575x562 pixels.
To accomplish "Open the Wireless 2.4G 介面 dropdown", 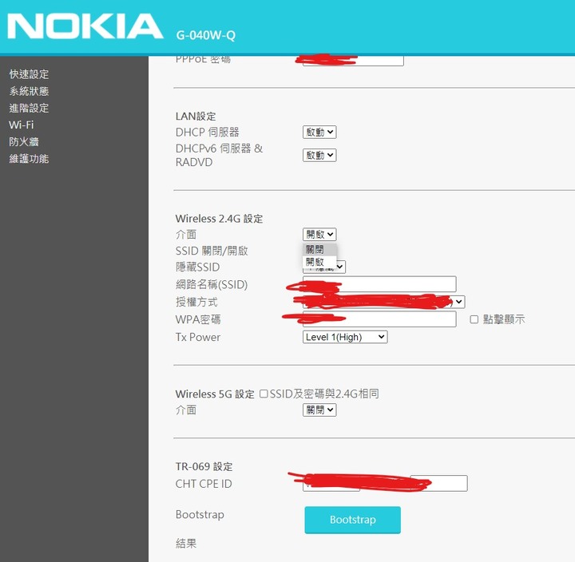I will (319, 234).
